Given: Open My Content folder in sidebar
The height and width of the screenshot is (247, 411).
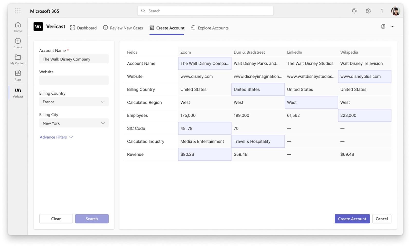Looking at the screenshot, I should click(x=18, y=60).
